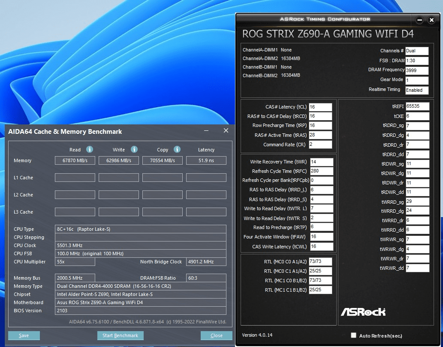Click the North Bridge Clock value 4901.2 MHz
Image resolution: width=443 pixels, height=347 pixels.
pos(206,262)
